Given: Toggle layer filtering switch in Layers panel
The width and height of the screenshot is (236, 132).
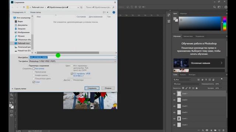Looking at the screenshot, I should (222, 79).
